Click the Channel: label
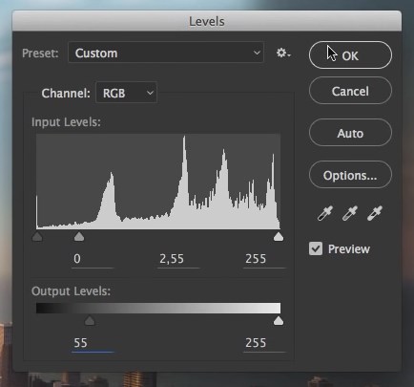This screenshot has height=387, width=414. click(66, 94)
